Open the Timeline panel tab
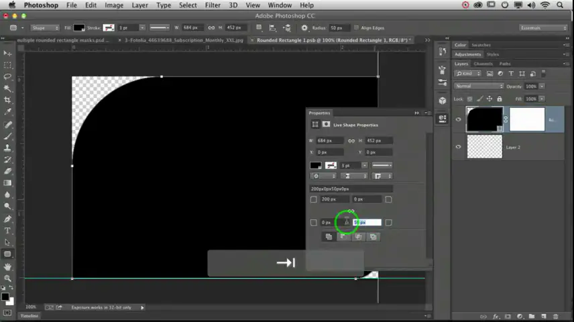Viewport: 574px width, 322px height. 30,315
